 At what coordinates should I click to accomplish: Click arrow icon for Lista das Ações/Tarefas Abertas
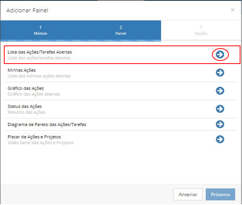[x=220, y=54]
